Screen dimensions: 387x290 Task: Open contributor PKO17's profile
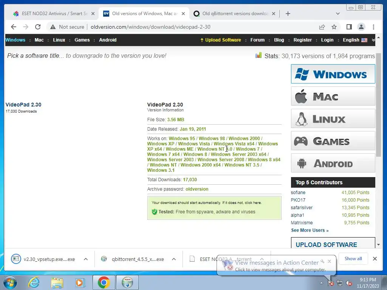(x=298, y=200)
